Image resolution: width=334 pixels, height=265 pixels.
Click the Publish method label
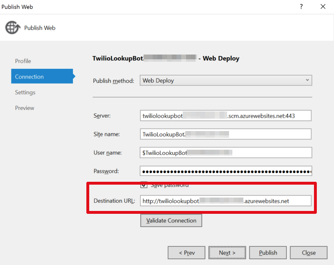[x=114, y=81]
